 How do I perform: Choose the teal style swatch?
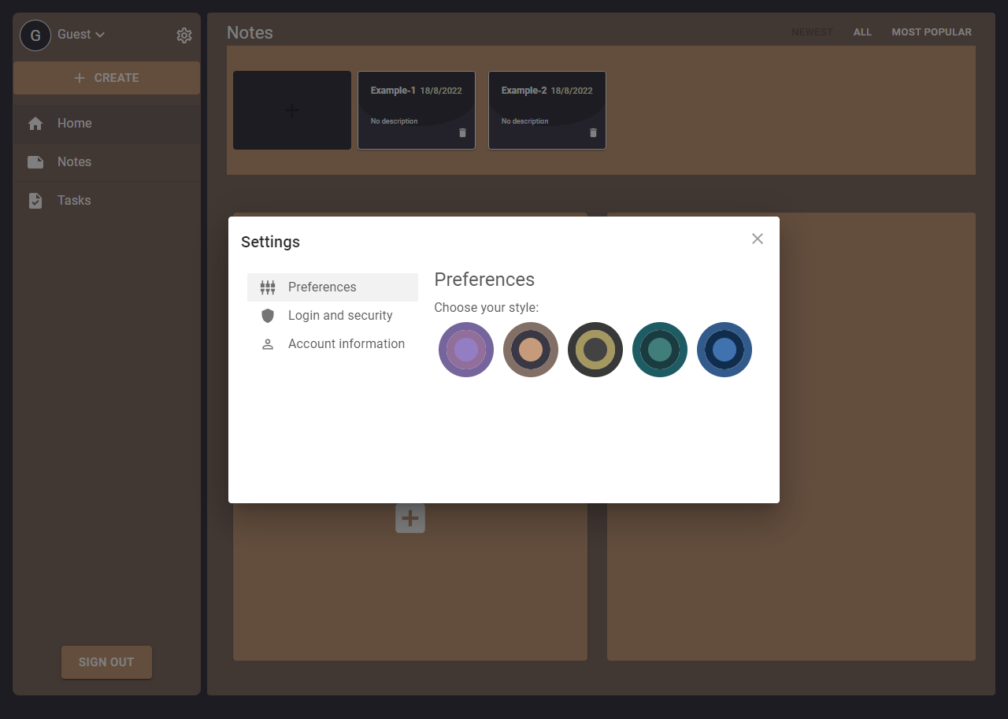coord(660,350)
